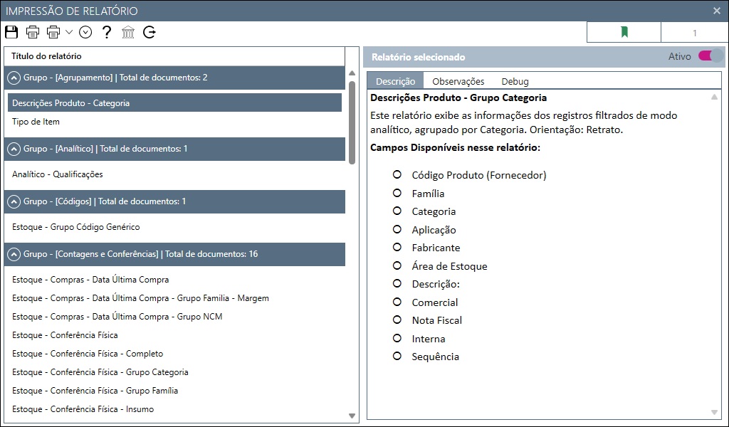This screenshot has height=427, width=729.
Task: Click the report list scroll up arrow
Action: 352,73
